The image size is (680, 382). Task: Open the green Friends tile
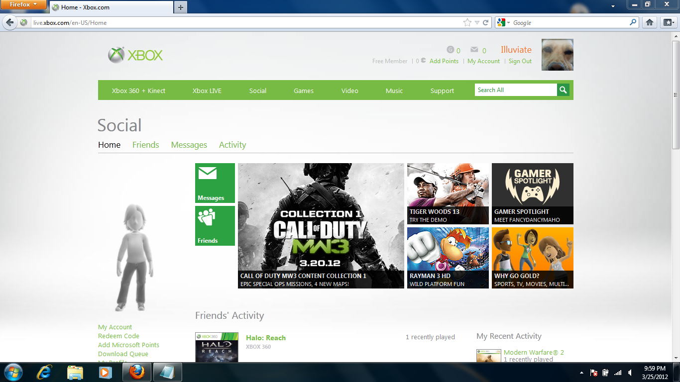coord(215,226)
